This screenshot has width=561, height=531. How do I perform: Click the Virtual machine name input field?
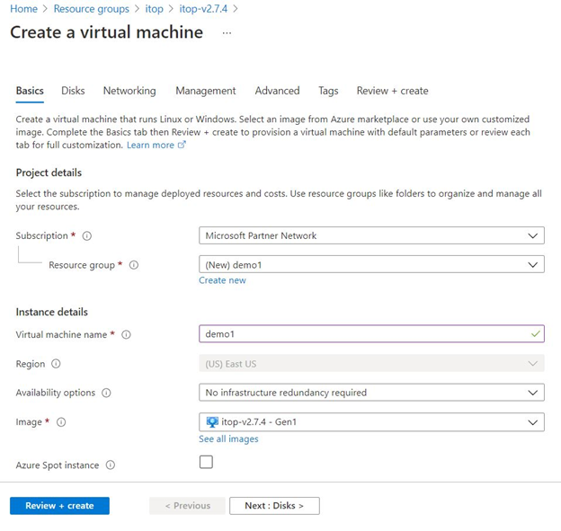360,334
